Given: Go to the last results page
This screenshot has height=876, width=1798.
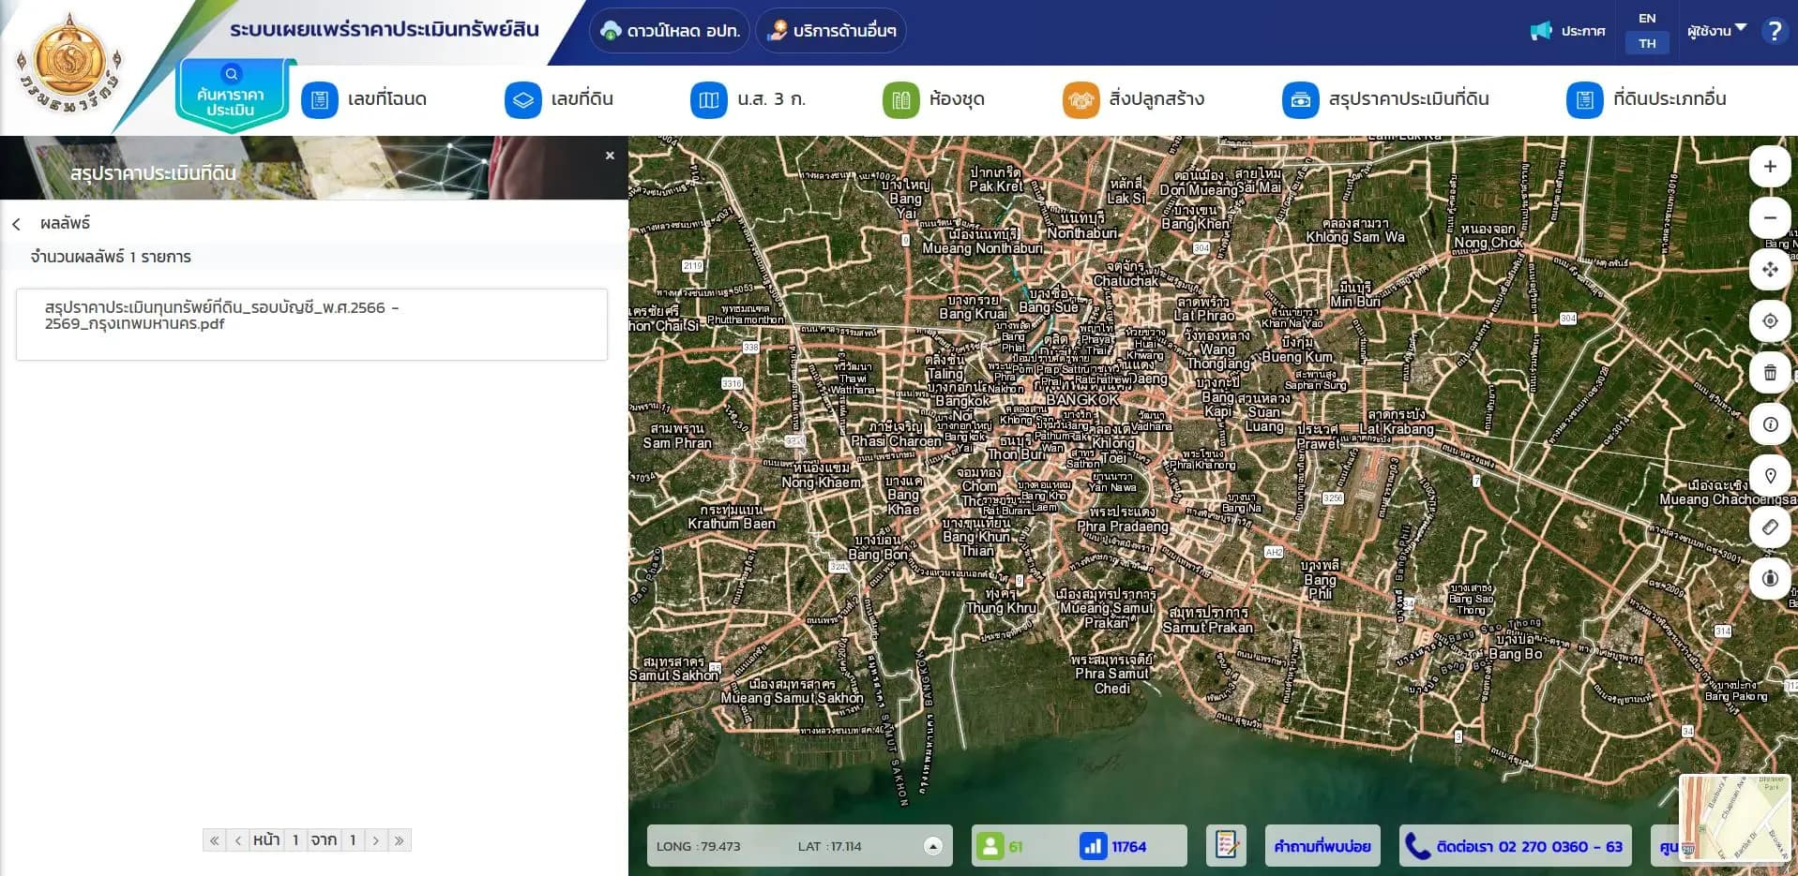Looking at the screenshot, I should (x=400, y=840).
